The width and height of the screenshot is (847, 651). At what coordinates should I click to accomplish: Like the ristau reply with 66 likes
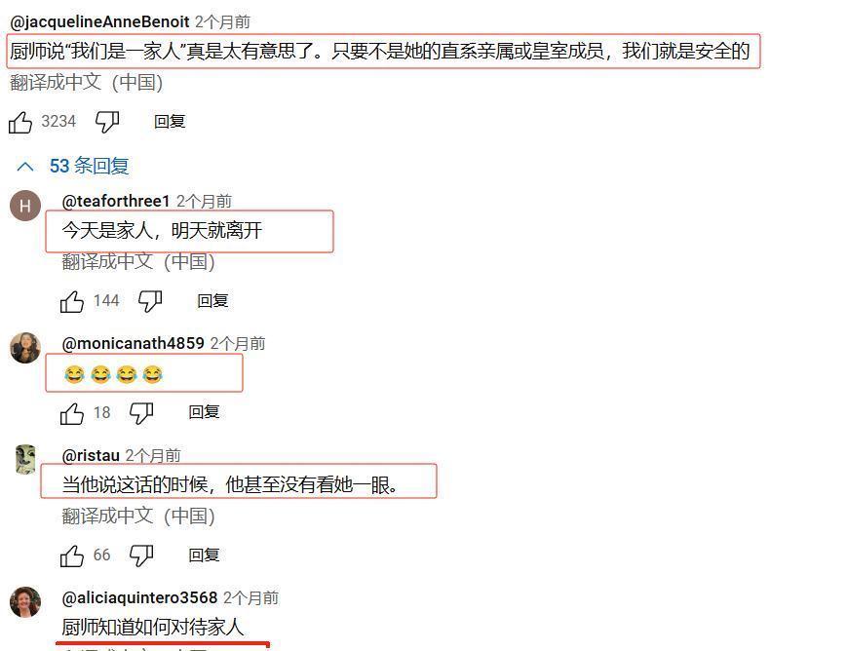72,555
